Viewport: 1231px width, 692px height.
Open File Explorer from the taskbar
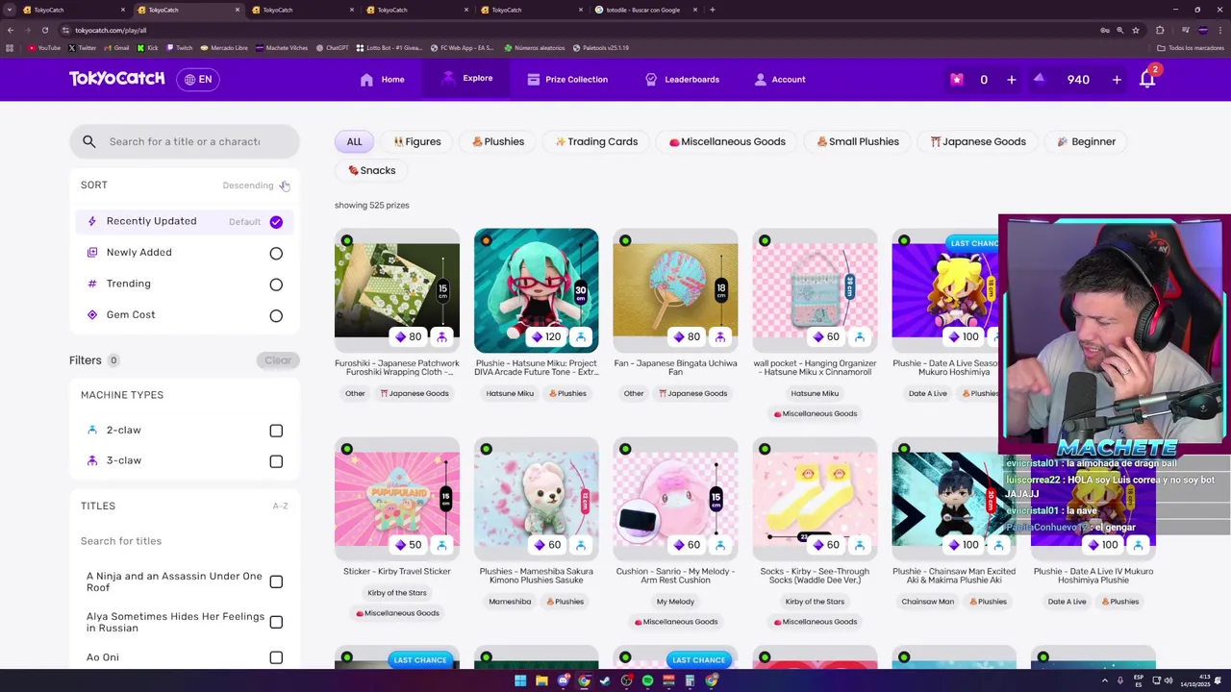point(541,680)
